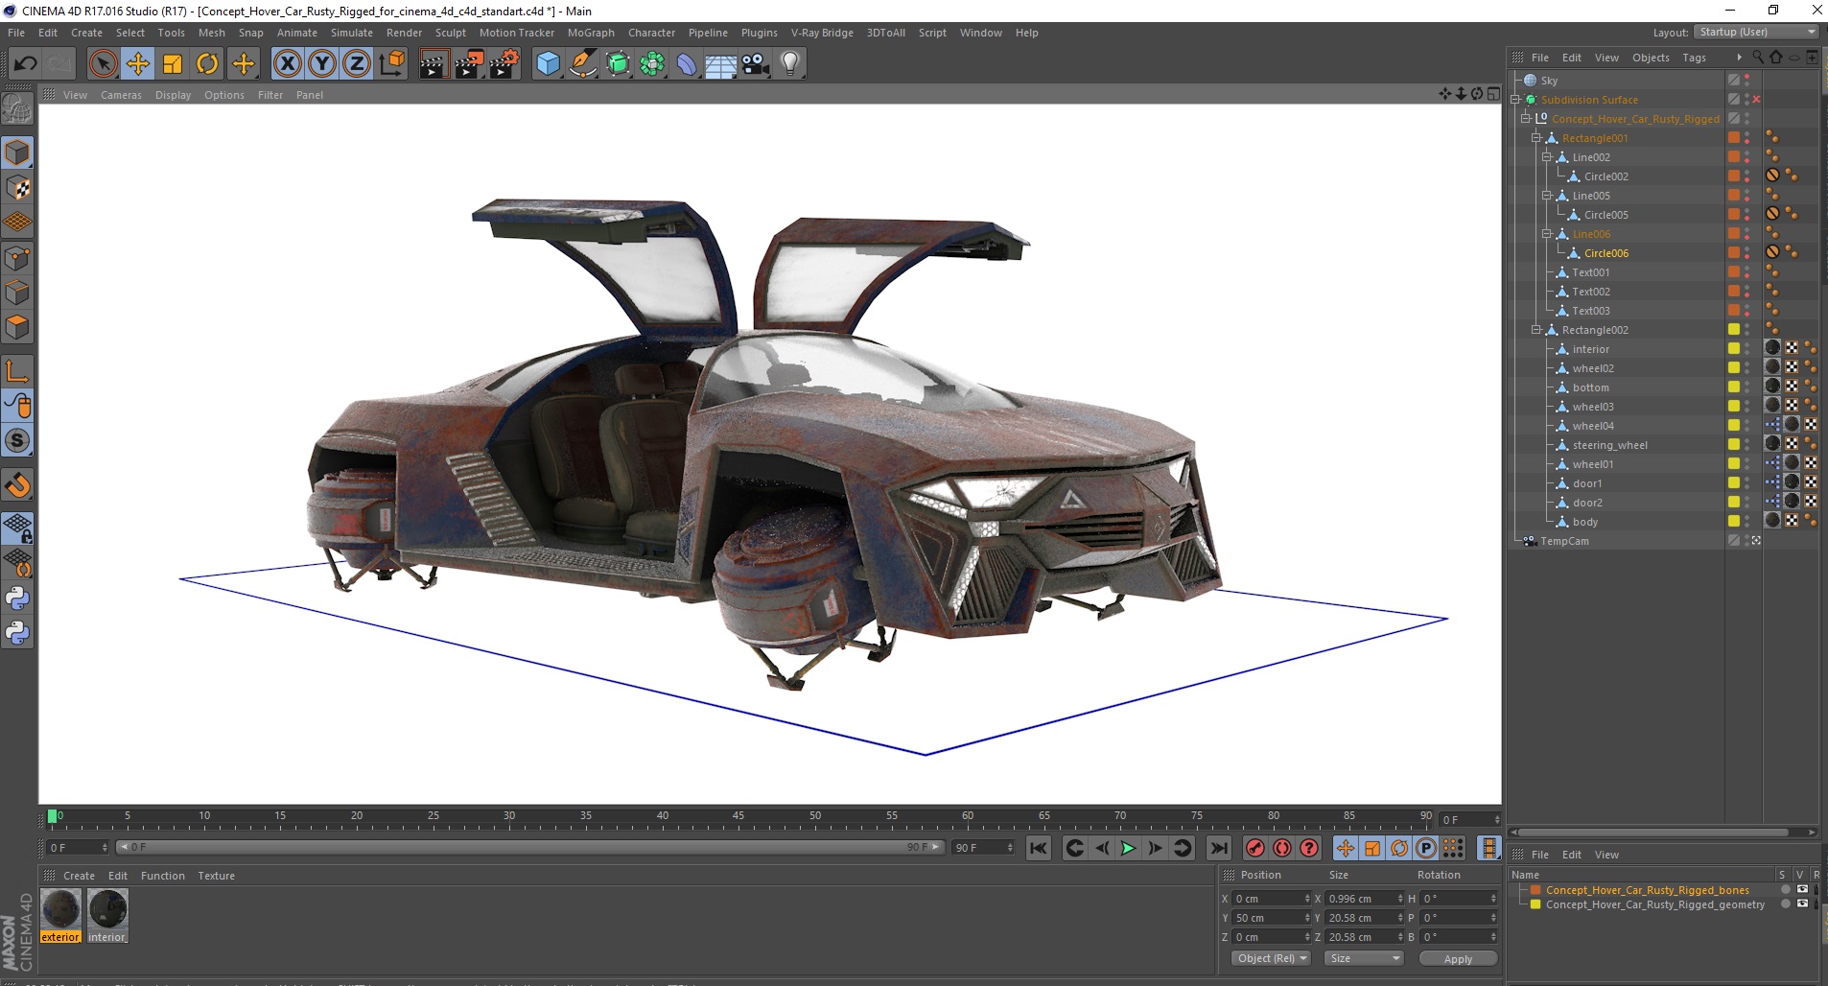Open the Size mode dropdown
Image resolution: width=1828 pixels, height=986 pixels.
click(x=1364, y=958)
